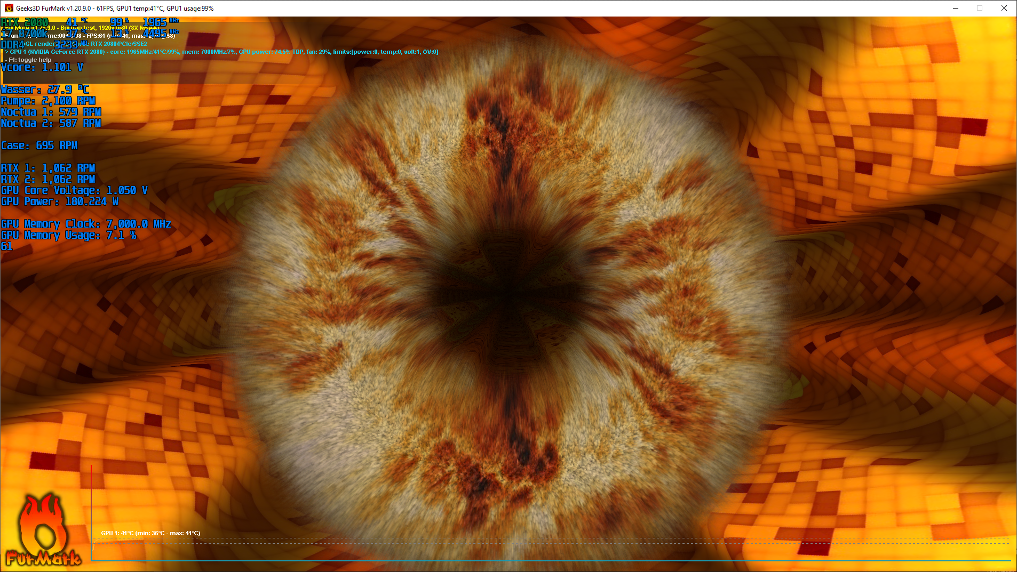
Task: Click the GPU Power 180.224 W readout
Action: pos(60,202)
